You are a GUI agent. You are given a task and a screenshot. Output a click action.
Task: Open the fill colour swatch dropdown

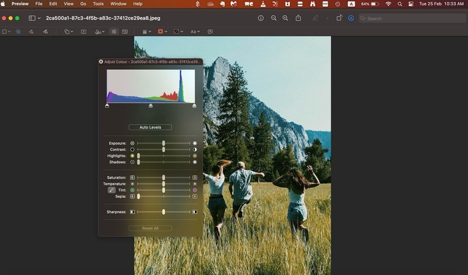(178, 32)
